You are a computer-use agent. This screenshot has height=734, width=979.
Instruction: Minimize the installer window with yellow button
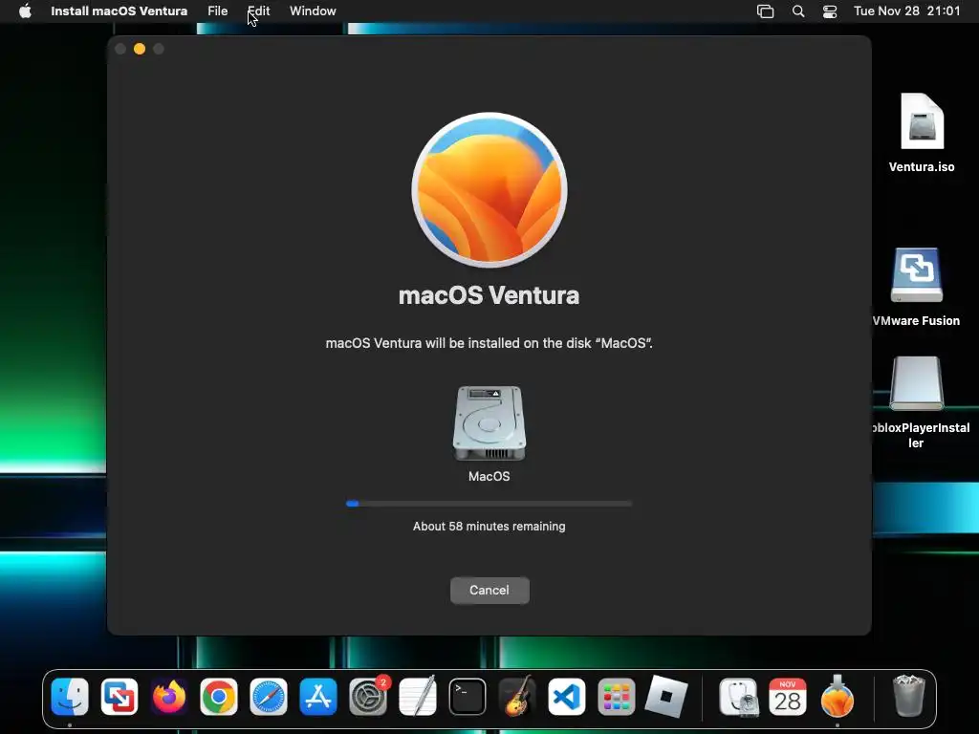140,49
